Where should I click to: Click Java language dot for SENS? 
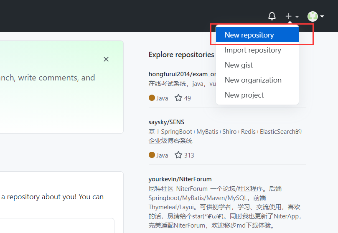pyautogui.click(x=152, y=155)
